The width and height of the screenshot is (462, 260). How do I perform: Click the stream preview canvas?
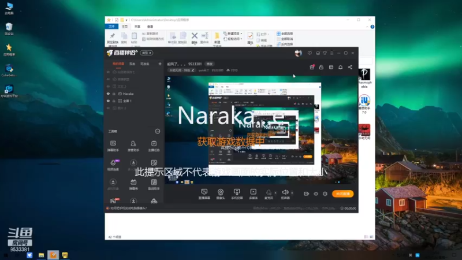[x=261, y=130]
